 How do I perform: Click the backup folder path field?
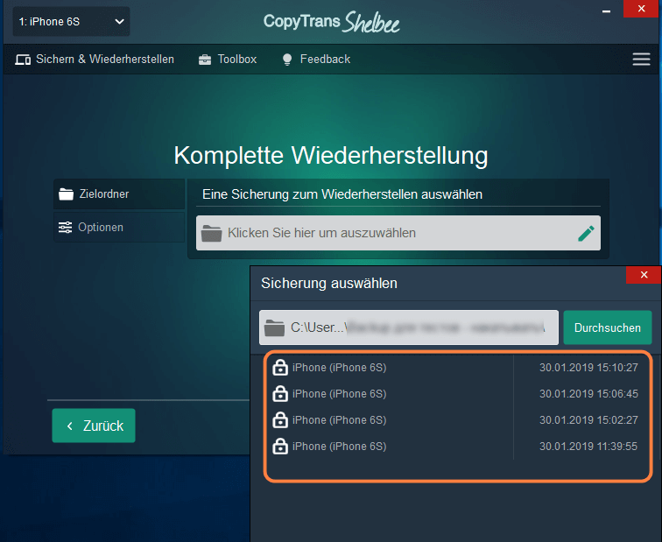coord(409,327)
